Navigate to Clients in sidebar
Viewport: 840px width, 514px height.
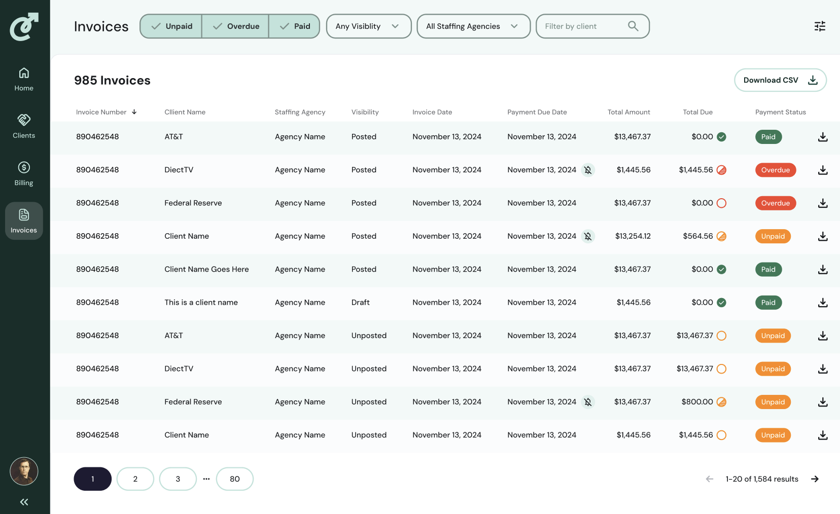point(24,126)
